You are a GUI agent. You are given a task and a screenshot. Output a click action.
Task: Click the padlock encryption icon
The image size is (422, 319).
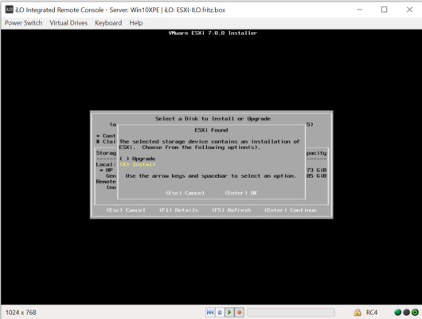tap(358, 313)
